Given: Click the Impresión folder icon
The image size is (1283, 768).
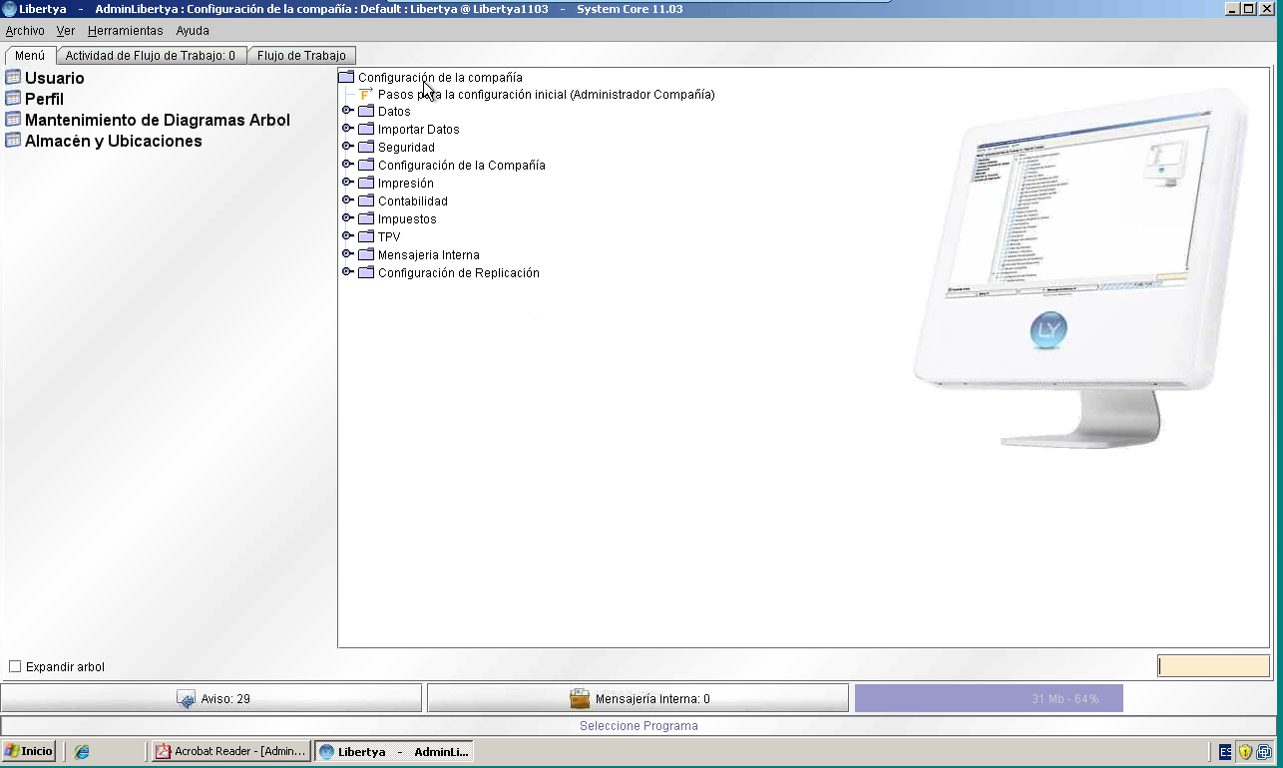Looking at the screenshot, I should (366, 184).
